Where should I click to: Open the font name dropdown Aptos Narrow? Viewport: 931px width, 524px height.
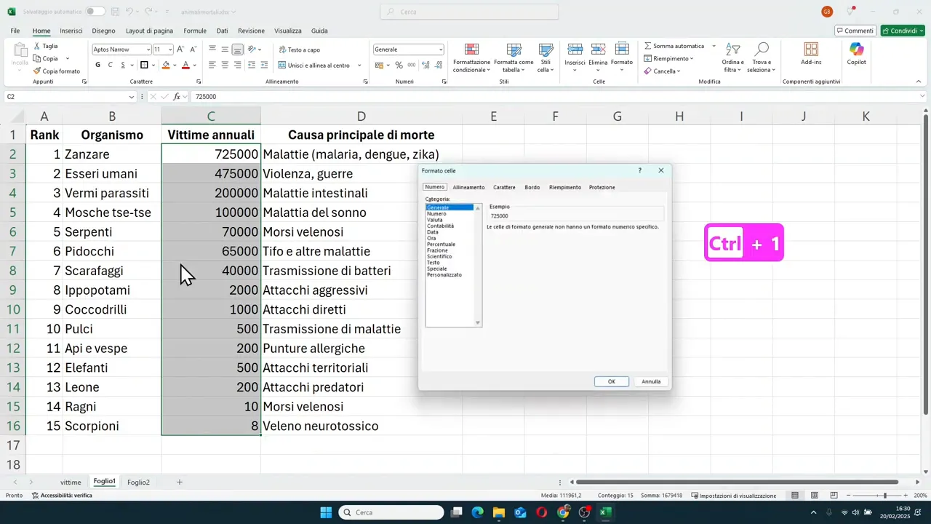coord(148,49)
